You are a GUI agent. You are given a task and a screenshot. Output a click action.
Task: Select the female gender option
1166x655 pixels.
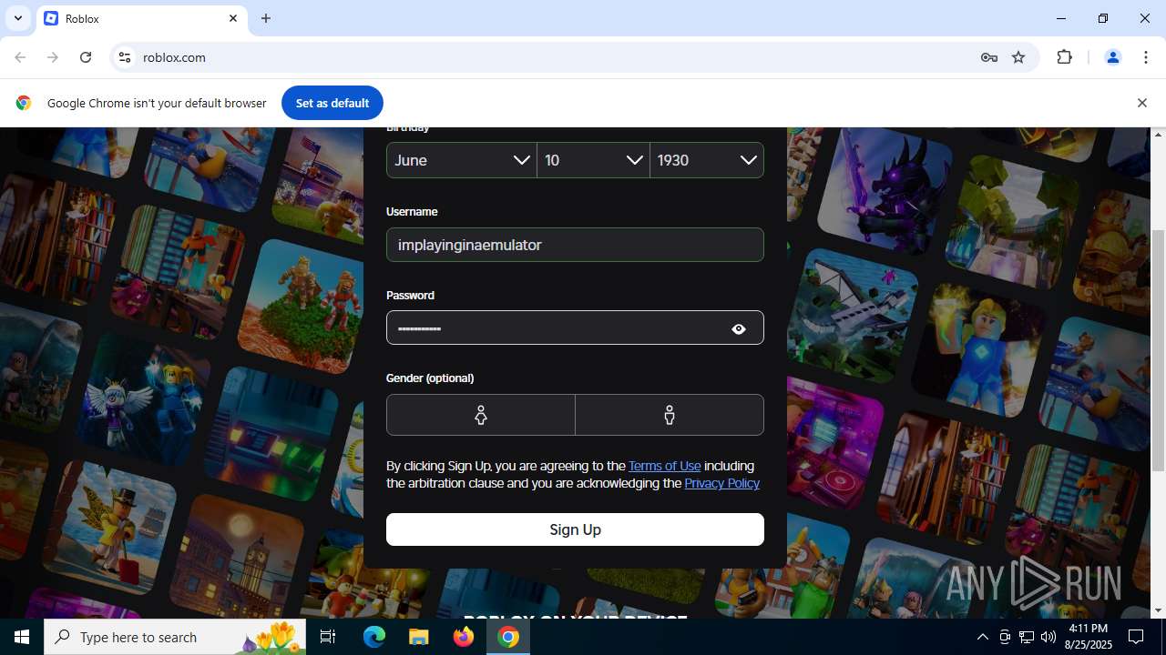481,415
